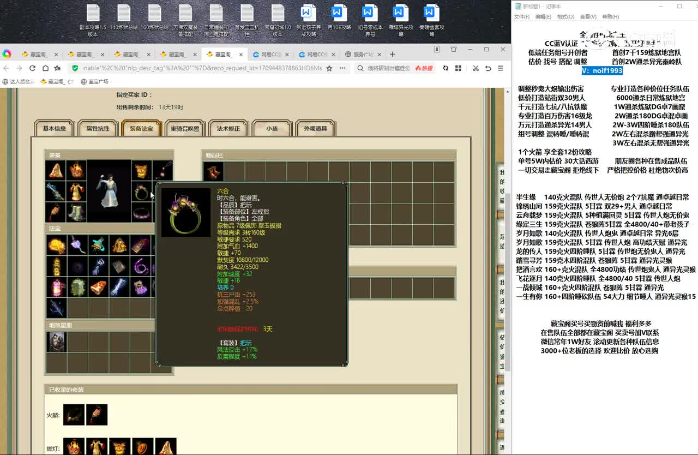The width and height of the screenshot is (698, 455).
Task: Select the 秦陵宙宫攻略 document icon
Action: click(x=431, y=21)
